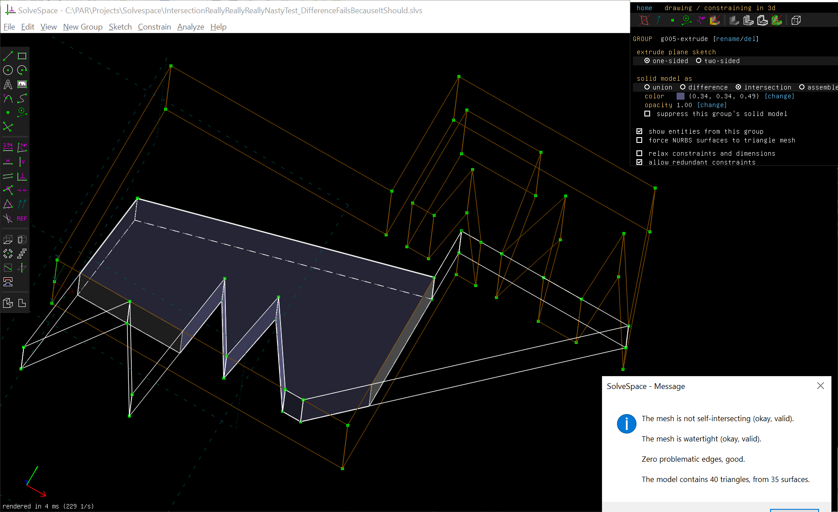Select the line segment sketch tool
This screenshot has height=512, width=838.
8,56
